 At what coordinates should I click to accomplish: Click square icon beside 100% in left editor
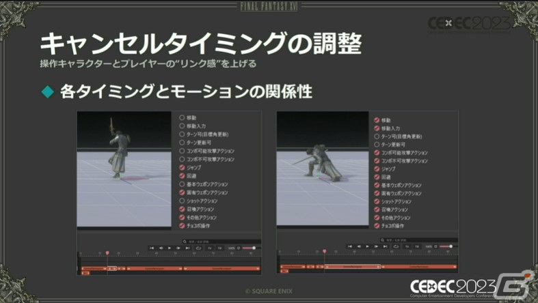coord(239,248)
